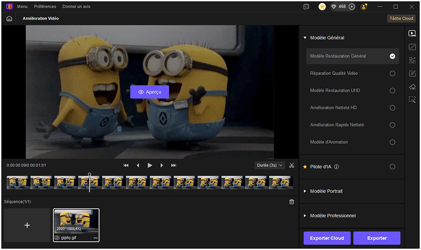
Task: Click the timeline playhead marker
Action: point(90,175)
